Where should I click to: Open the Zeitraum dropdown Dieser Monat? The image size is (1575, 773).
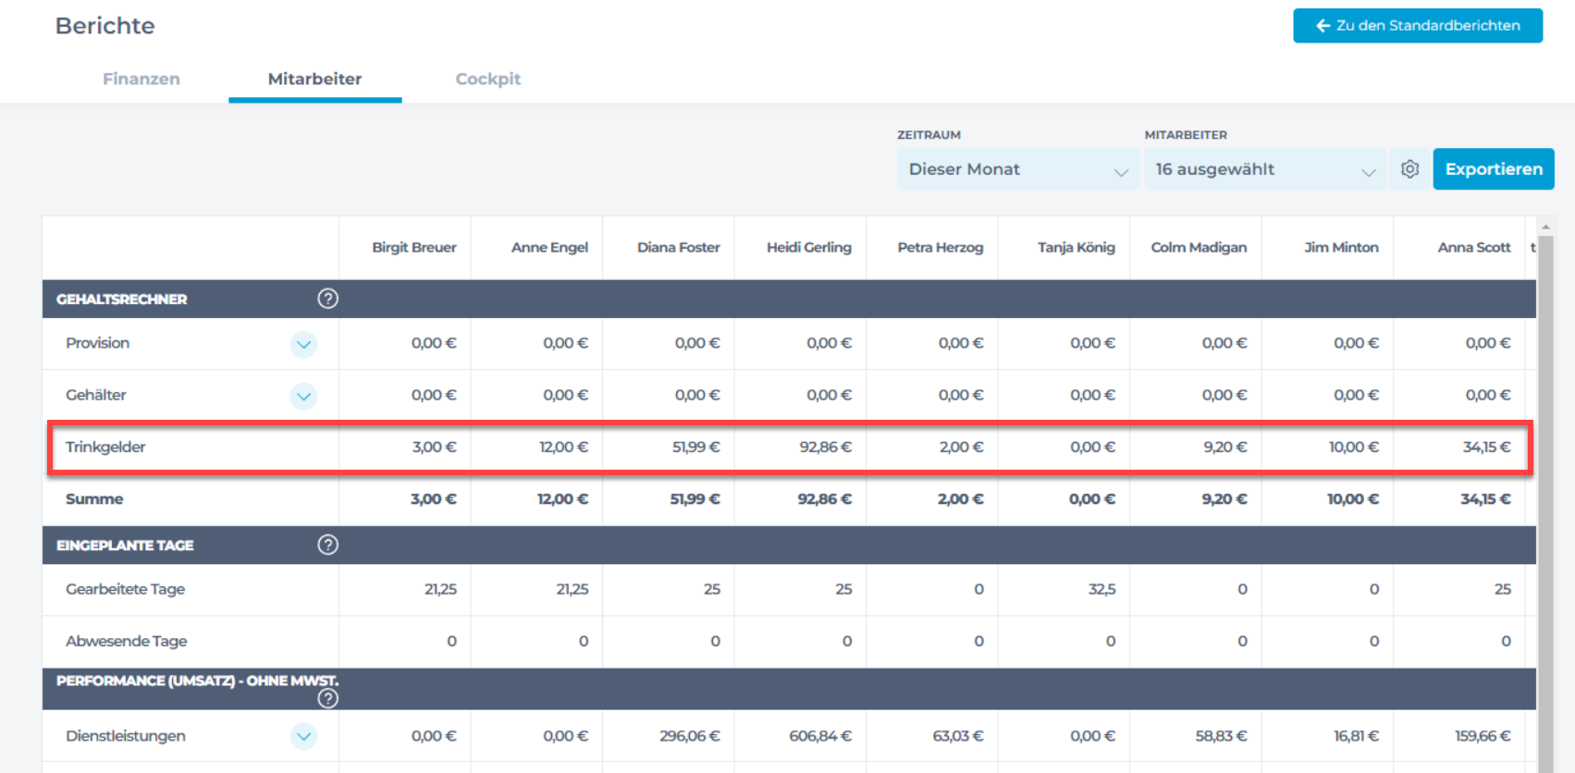[1017, 169]
